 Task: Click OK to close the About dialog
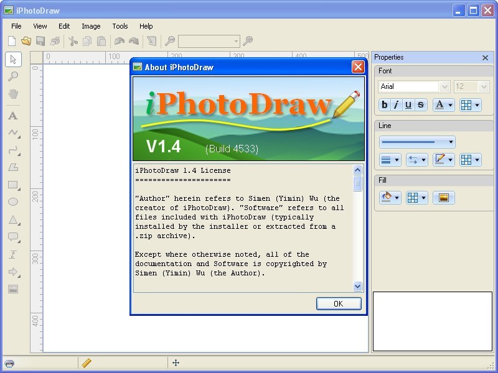[x=339, y=303]
